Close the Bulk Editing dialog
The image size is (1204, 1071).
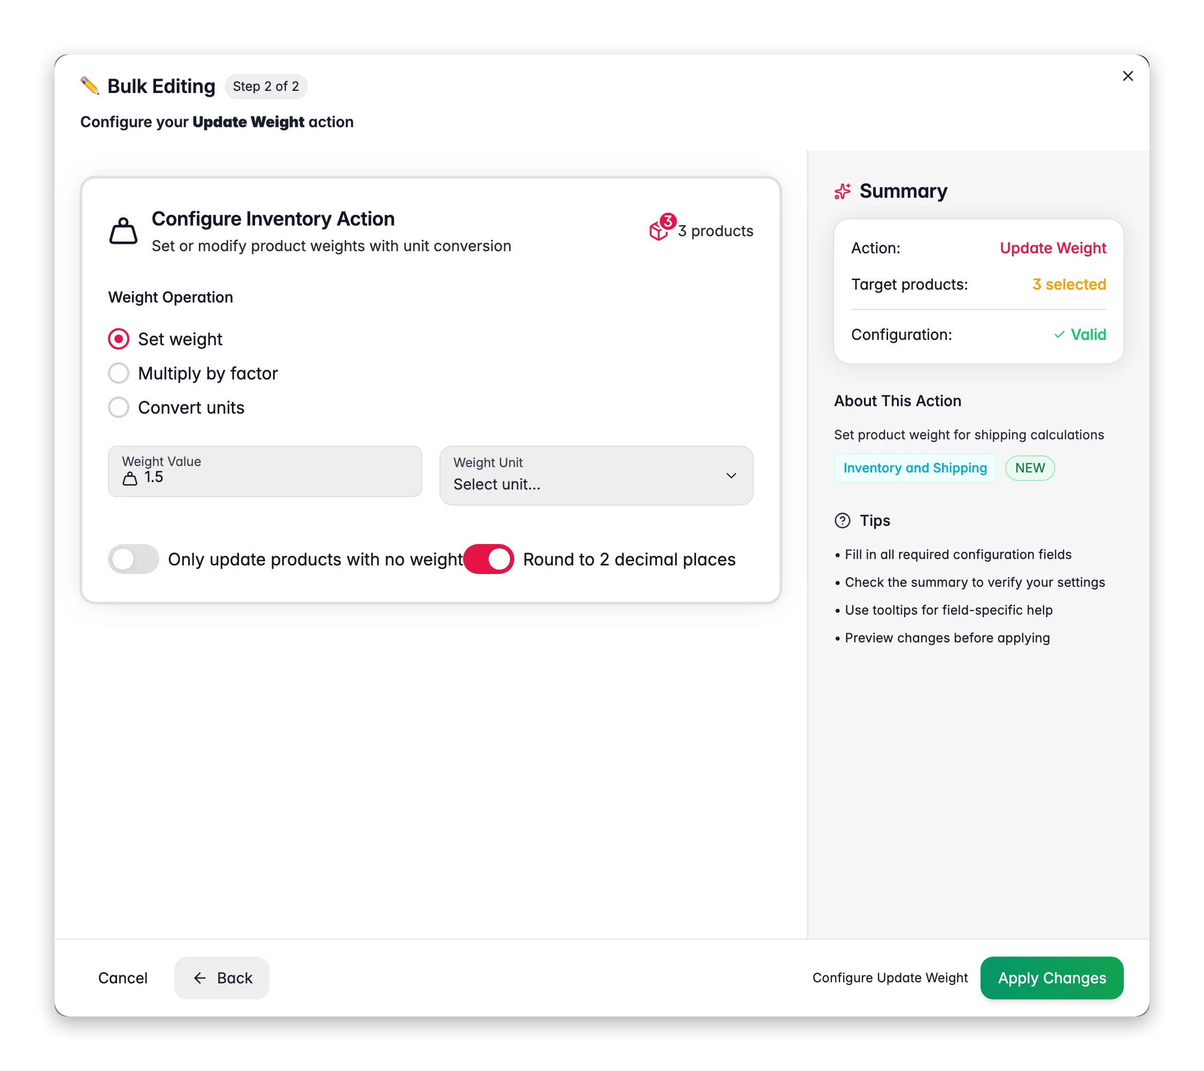[1128, 76]
